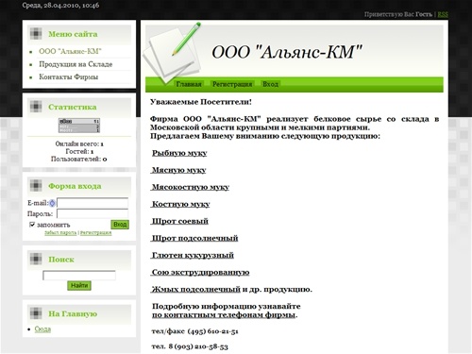Open the Шрот подсолнечный product link
The height and width of the screenshot is (354, 472).
[194, 238]
